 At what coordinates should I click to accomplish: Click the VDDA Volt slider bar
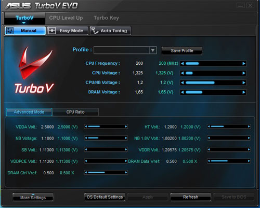106,127
